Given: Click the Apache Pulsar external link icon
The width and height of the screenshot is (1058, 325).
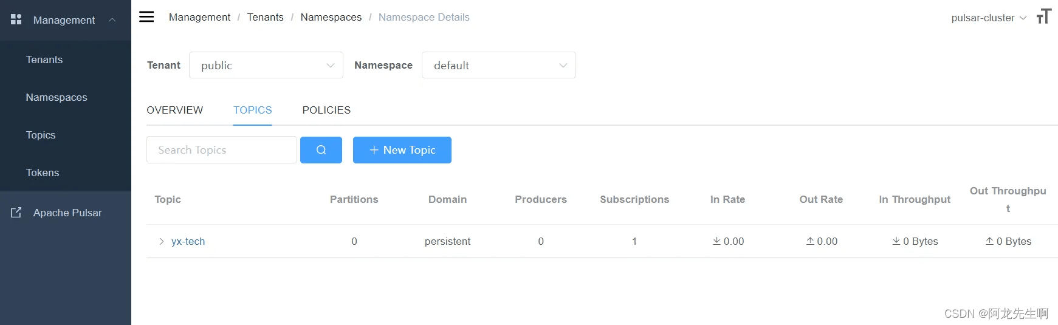Looking at the screenshot, I should tap(16, 213).
